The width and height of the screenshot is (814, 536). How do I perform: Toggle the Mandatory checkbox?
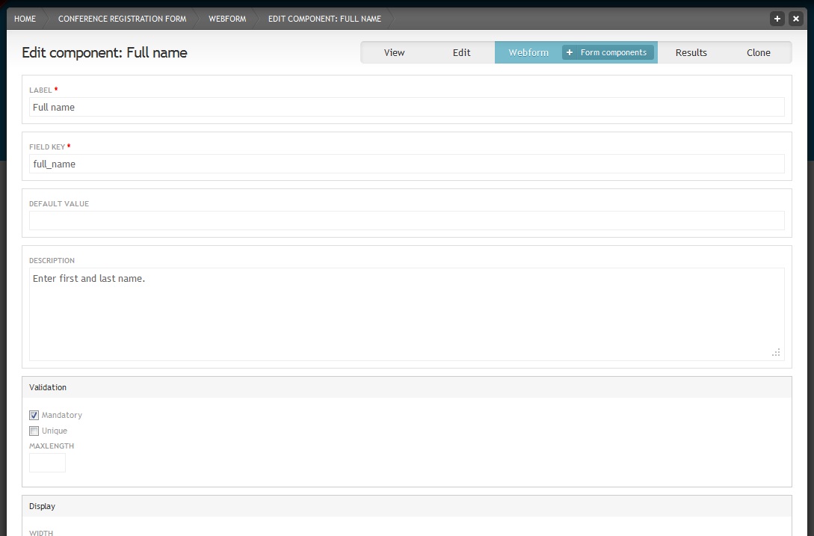pyautogui.click(x=34, y=415)
